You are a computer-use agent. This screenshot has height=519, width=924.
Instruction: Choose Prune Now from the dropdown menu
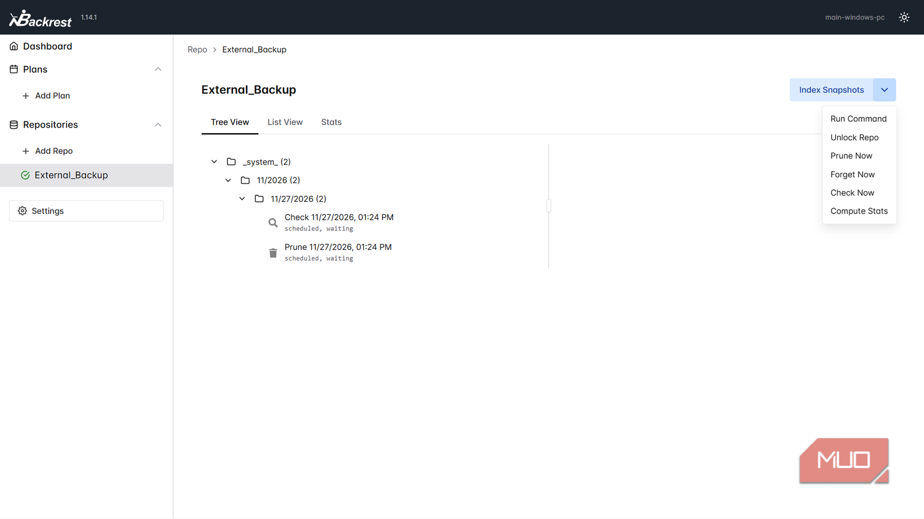[858, 156]
